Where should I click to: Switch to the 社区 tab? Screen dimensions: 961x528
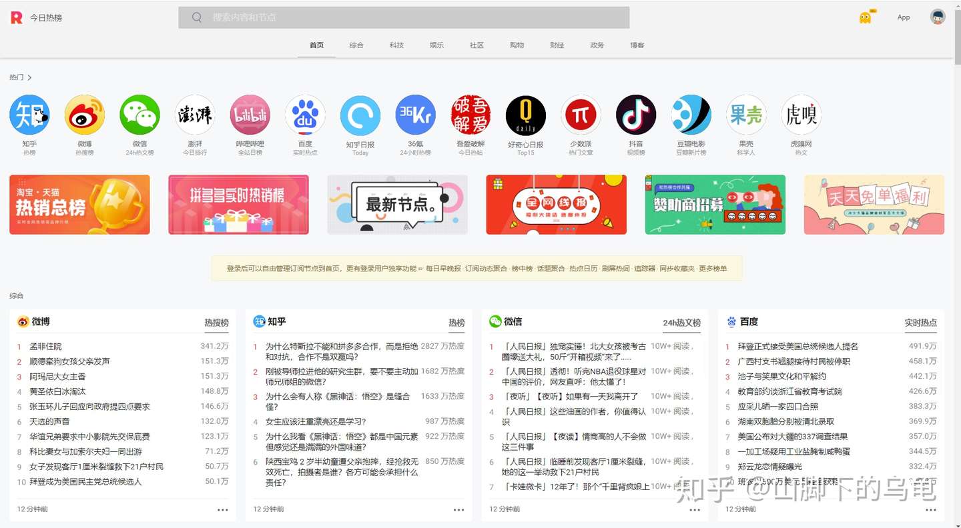pyautogui.click(x=476, y=45)
